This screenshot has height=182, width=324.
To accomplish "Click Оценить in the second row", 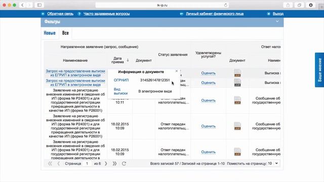I will 208,83.
